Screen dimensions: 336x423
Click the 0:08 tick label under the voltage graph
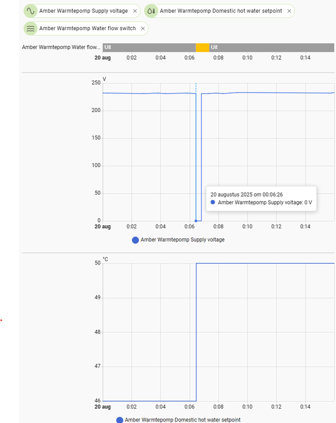[x=218, y=226]
